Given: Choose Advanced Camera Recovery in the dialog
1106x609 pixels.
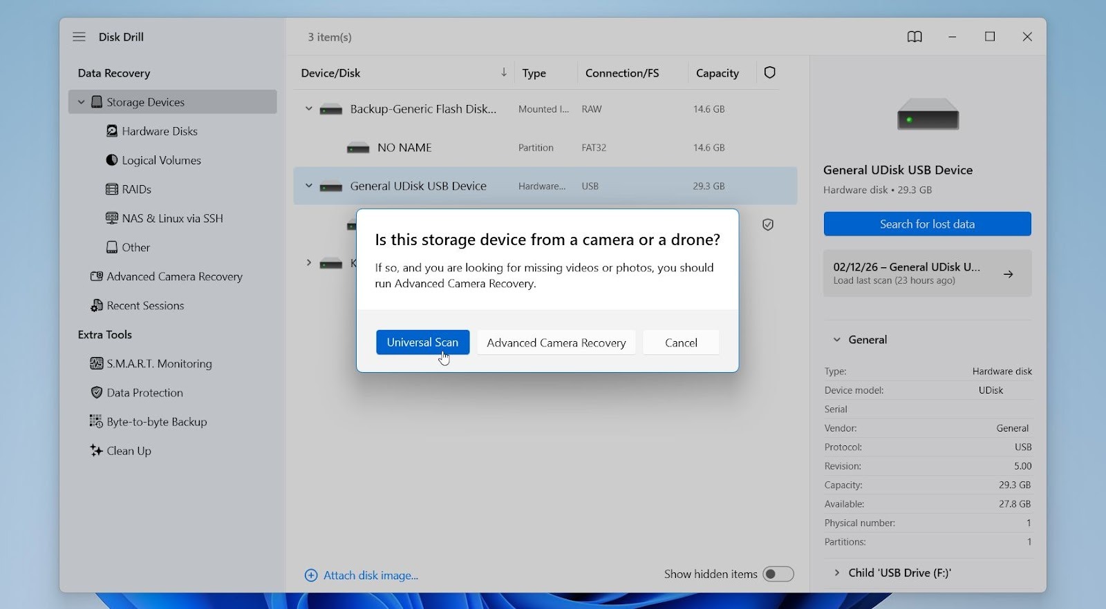Looking at the screenshot, I should (556, 342).
